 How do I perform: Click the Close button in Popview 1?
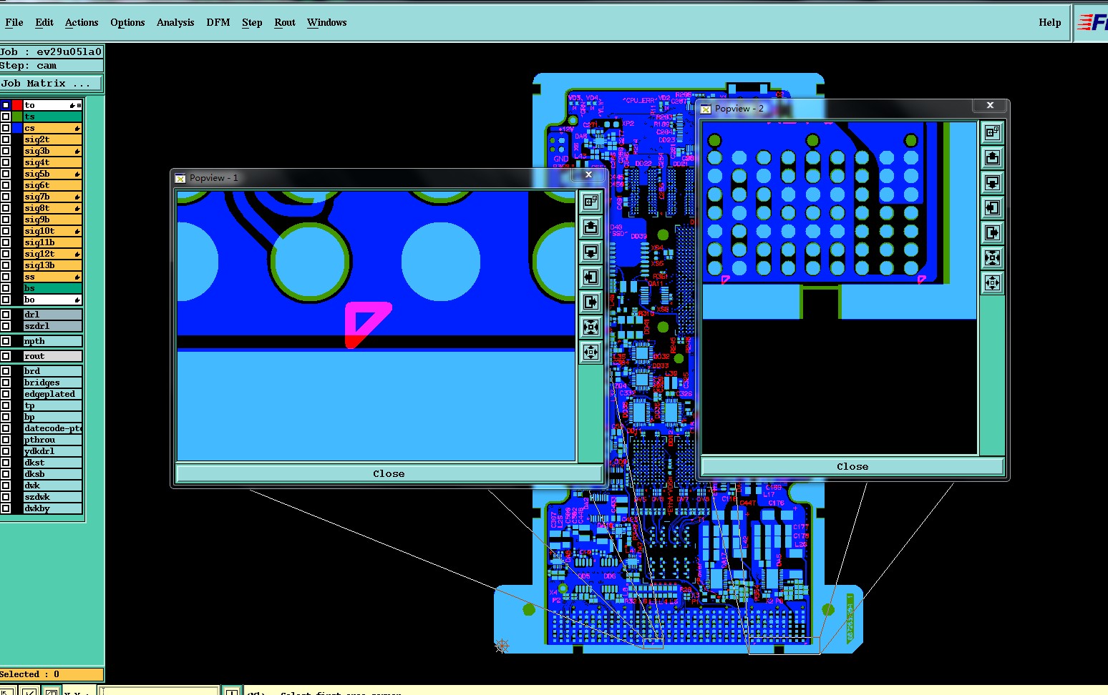click(389, 473)
